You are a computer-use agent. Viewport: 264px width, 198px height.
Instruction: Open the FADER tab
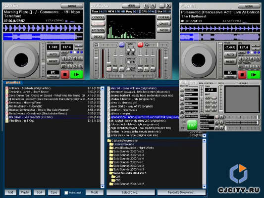(x=164, y=30)
